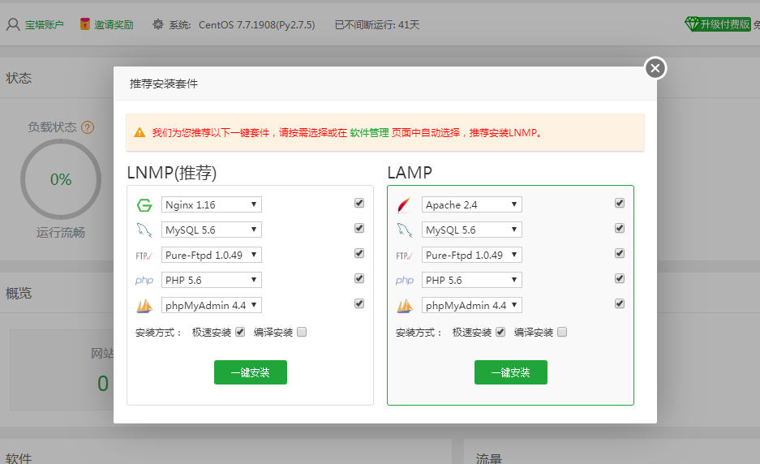Open the LNMP MySQL 5.6 dropdown
The height and width of the screenshot is (464, 760).
212,230
